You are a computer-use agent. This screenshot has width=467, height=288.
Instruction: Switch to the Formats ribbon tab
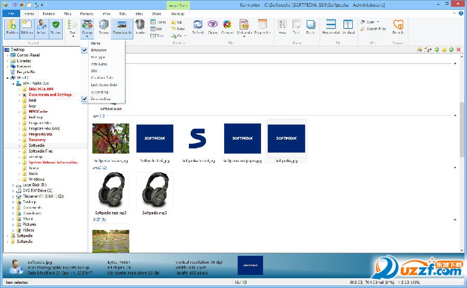tap(87, 13)
